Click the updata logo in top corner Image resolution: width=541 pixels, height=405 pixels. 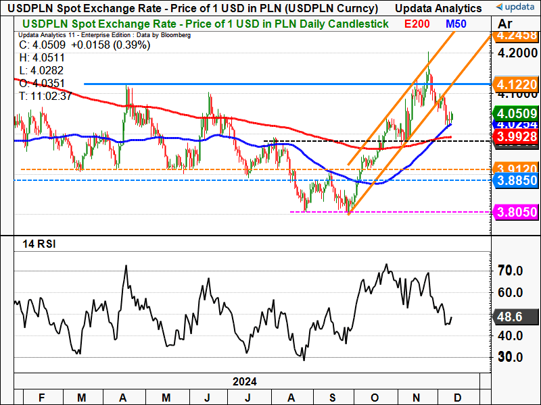point(517,7)
